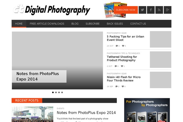The width and height of the screenshot is (183, 122).
Task: Open the Subscribe menu item
Action: pos(92,24)
